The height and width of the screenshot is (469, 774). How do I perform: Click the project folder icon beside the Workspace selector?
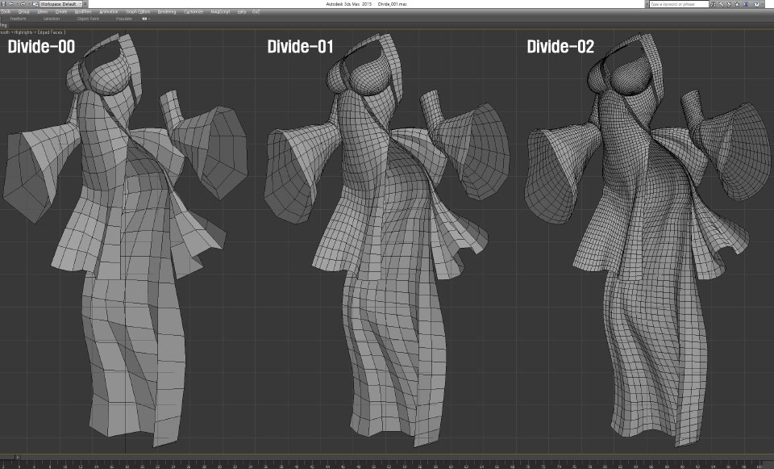(x=36, y=4)
